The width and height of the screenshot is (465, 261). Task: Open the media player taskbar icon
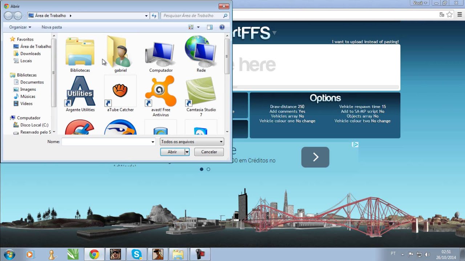[x=30, y=254]
